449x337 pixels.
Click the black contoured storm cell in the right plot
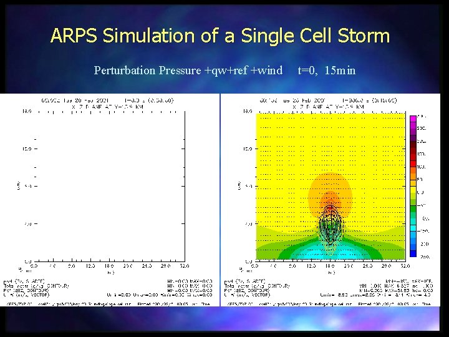tap(330, 227)
